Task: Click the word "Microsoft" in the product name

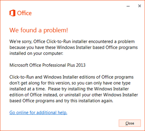Action: click(x=19, y=65)
